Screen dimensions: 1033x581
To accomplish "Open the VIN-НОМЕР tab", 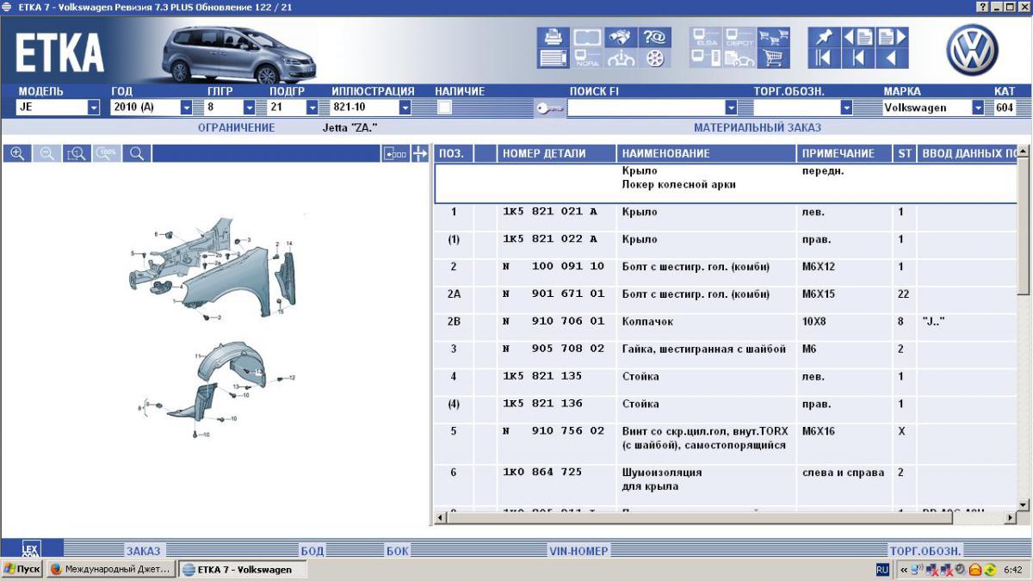I will (x=578, y=551).
